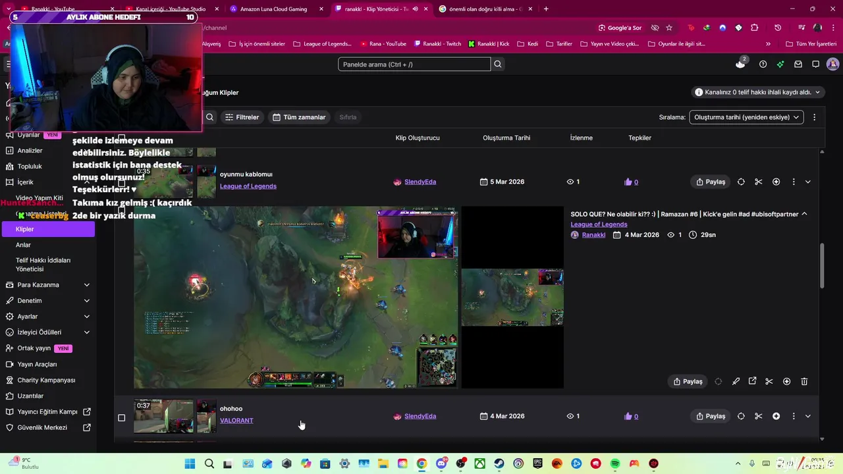Open the Windows Start menu
Image resolution: width=843 pixels, height=474 pixels.
click(x=190, y=463)
